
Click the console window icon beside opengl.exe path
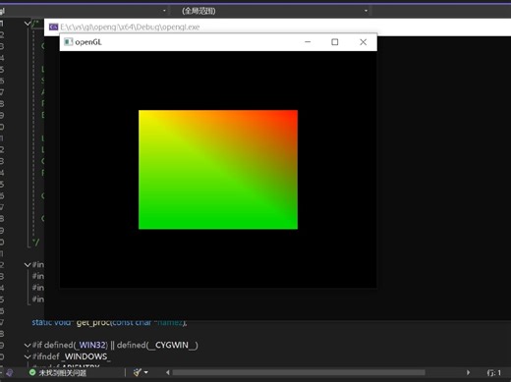pyautogui.click(x=53, y=27)
